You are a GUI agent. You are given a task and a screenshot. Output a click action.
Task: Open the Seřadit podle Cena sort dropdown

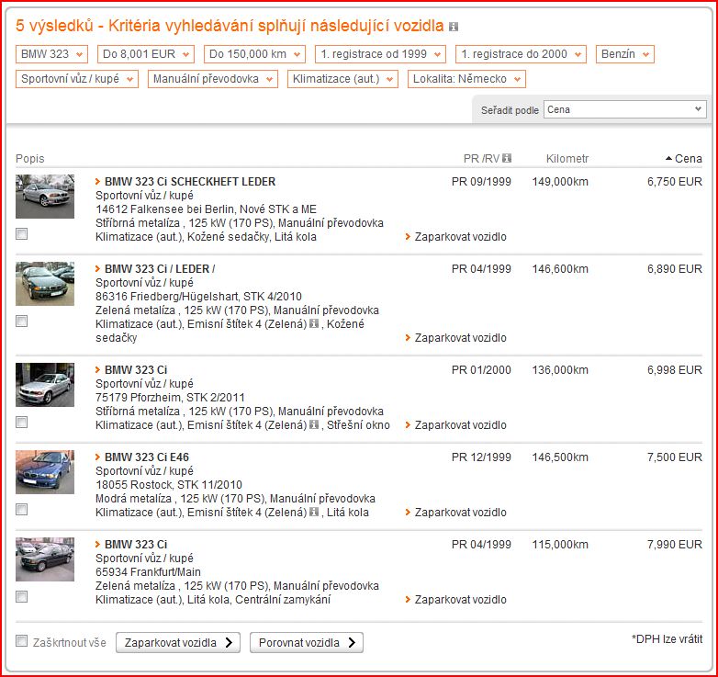(x=624, y=109)
